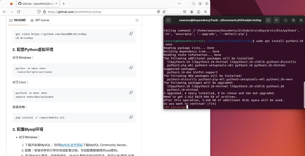The image size is (305, 156).
Task: Minimize the terminal window
Action: pyautogui.click(x=286, y=20)
